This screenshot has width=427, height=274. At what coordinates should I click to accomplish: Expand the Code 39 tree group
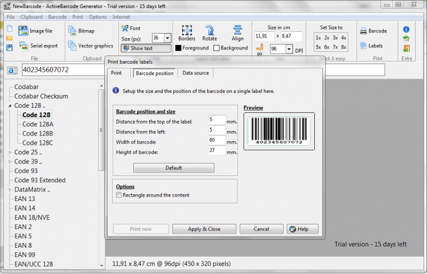[x=10, y=162]
